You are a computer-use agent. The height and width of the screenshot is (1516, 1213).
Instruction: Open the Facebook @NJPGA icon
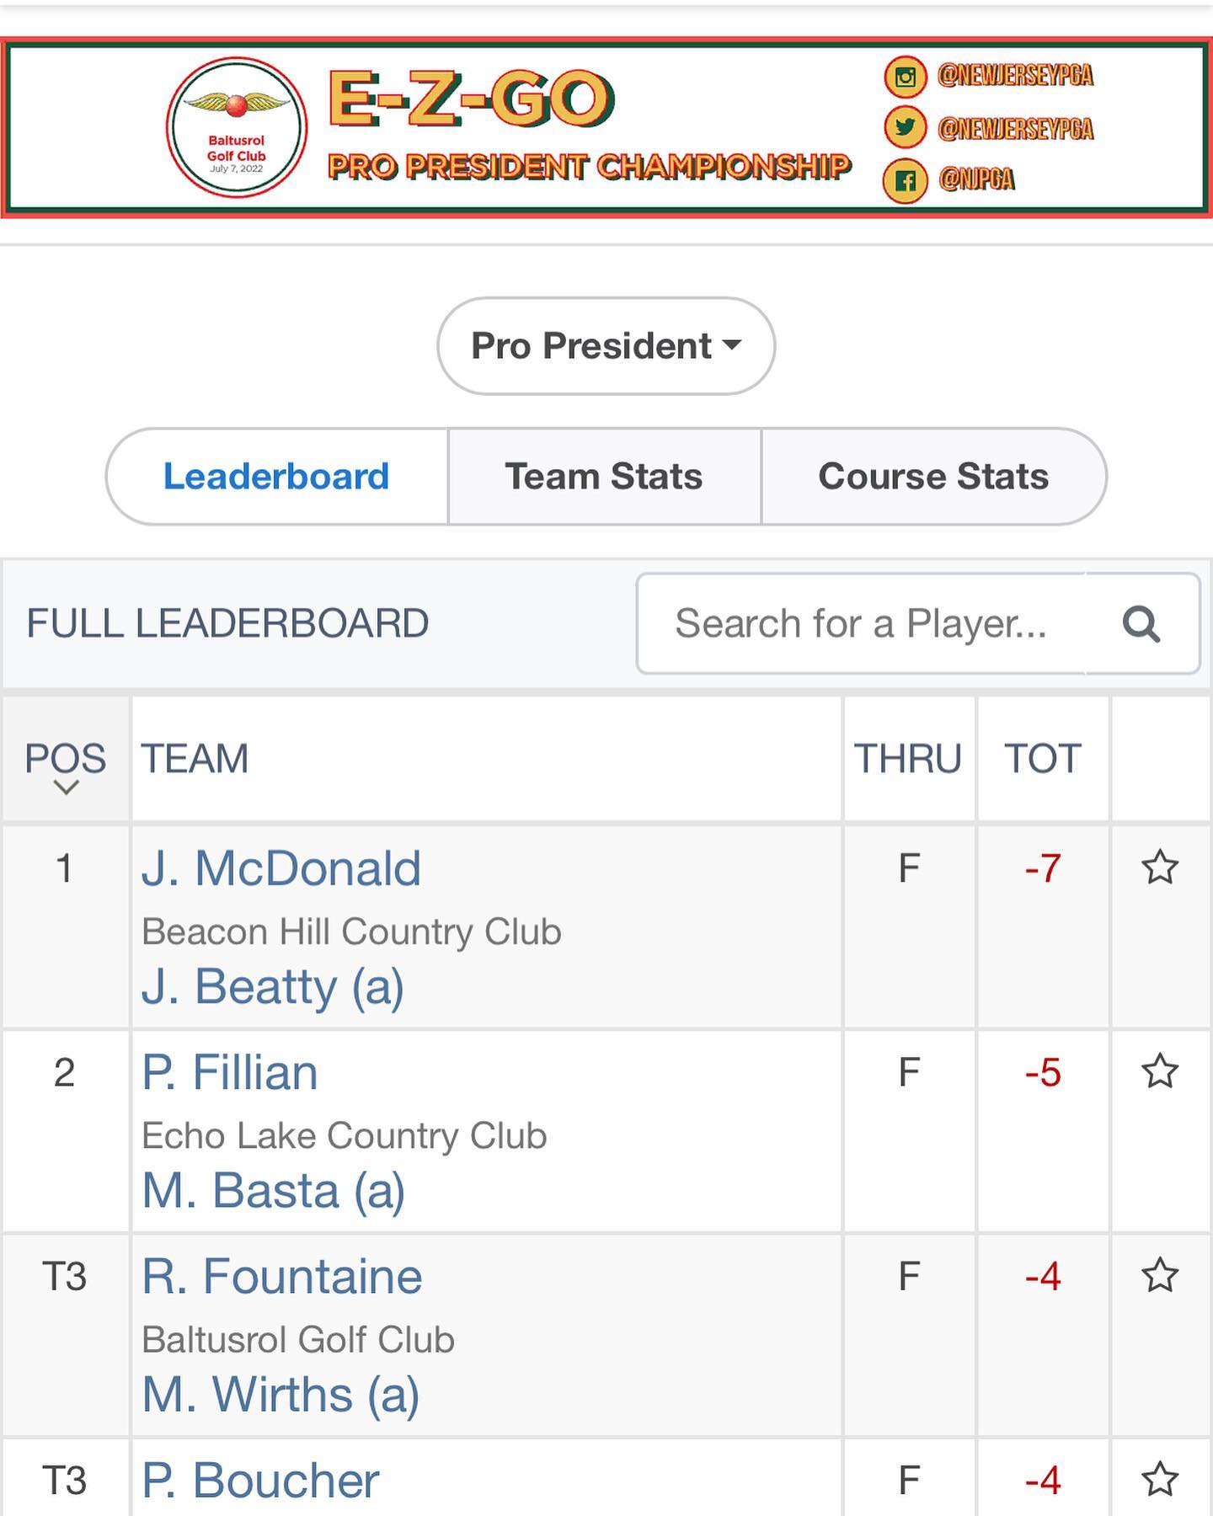906,180
